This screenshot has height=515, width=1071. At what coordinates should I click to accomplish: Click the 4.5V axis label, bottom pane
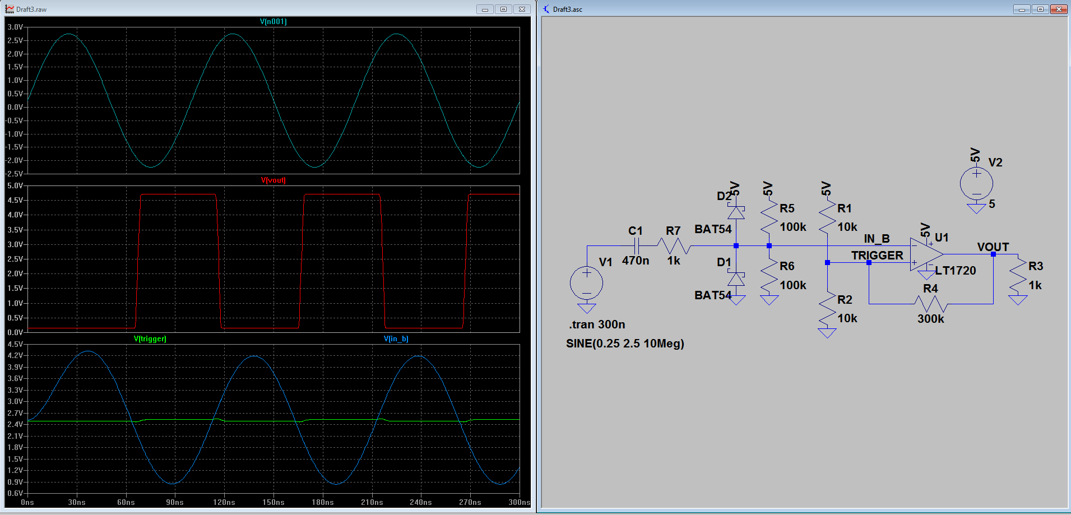[x=16, y=344]
